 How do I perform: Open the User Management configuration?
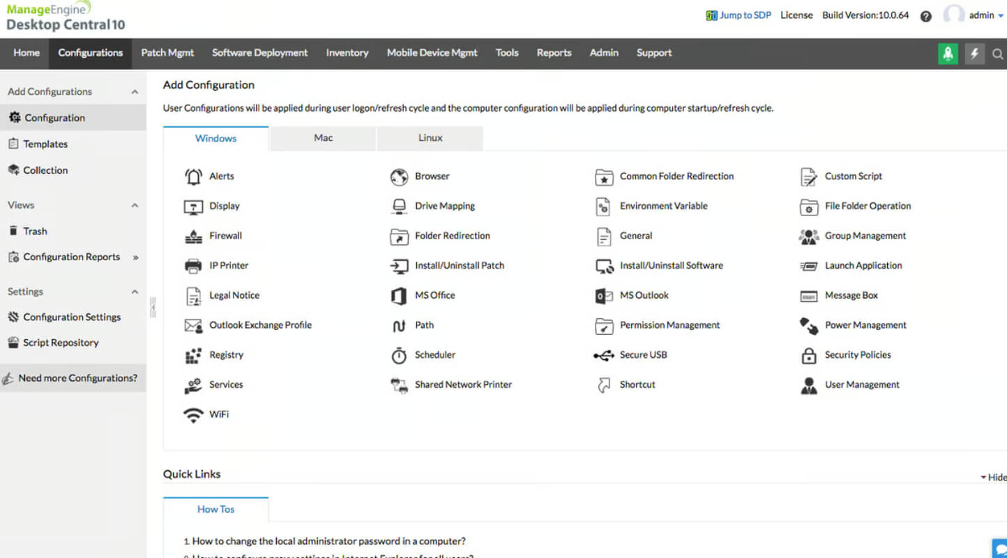pyautogui.click(x=862, y=385)
